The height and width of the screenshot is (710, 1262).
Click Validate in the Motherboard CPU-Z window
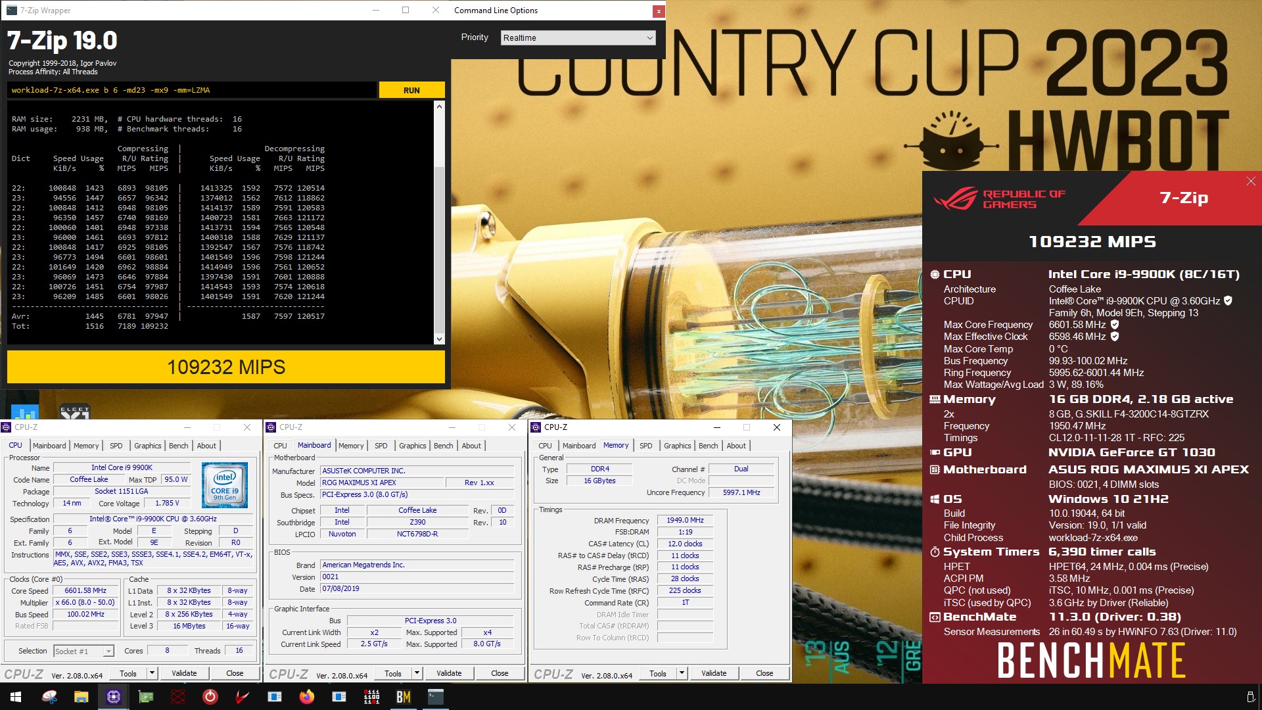click(449, 673)
